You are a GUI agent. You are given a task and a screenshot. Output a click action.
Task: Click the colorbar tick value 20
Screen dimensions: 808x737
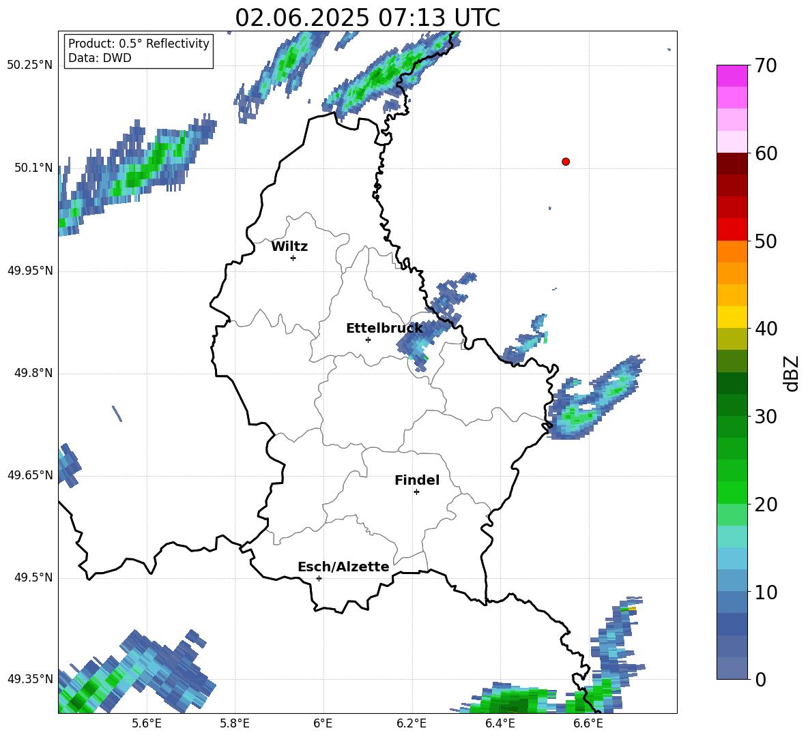pos(766,505)
